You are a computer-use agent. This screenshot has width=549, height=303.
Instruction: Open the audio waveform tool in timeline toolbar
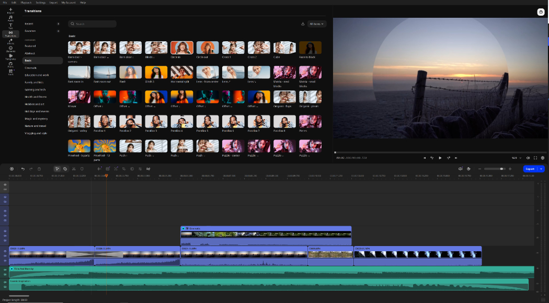coord(100,169)
